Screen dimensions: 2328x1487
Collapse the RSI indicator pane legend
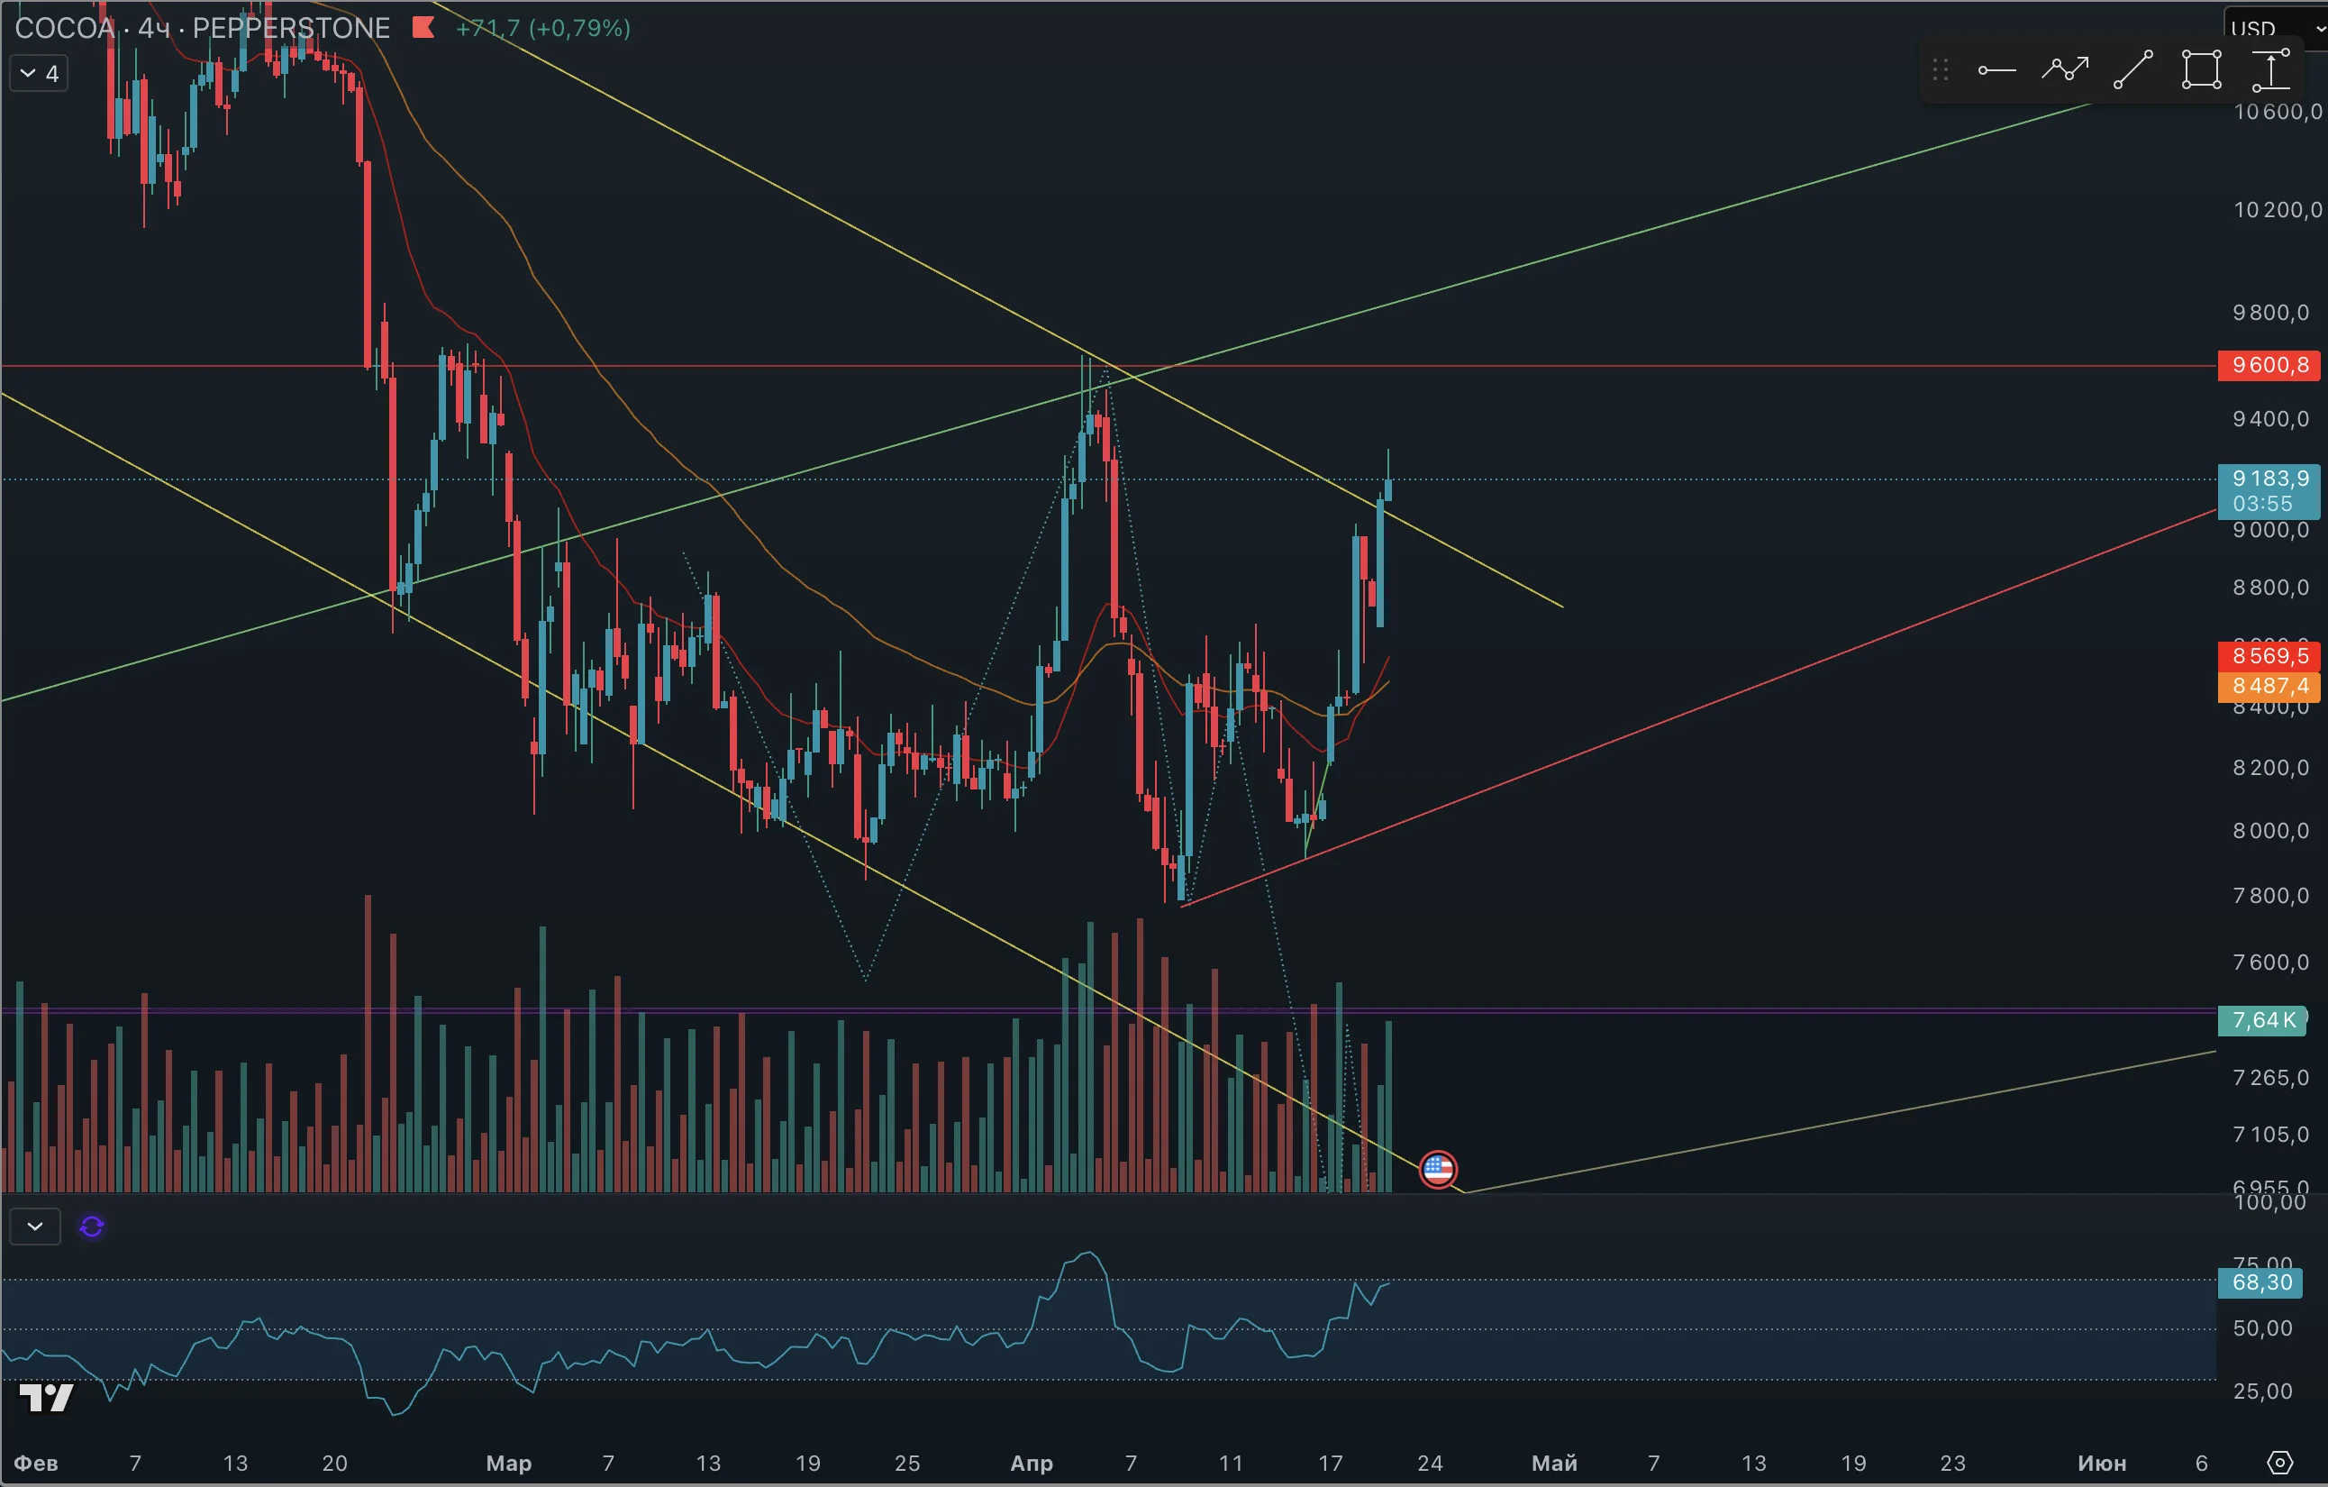click(35, 1226)
